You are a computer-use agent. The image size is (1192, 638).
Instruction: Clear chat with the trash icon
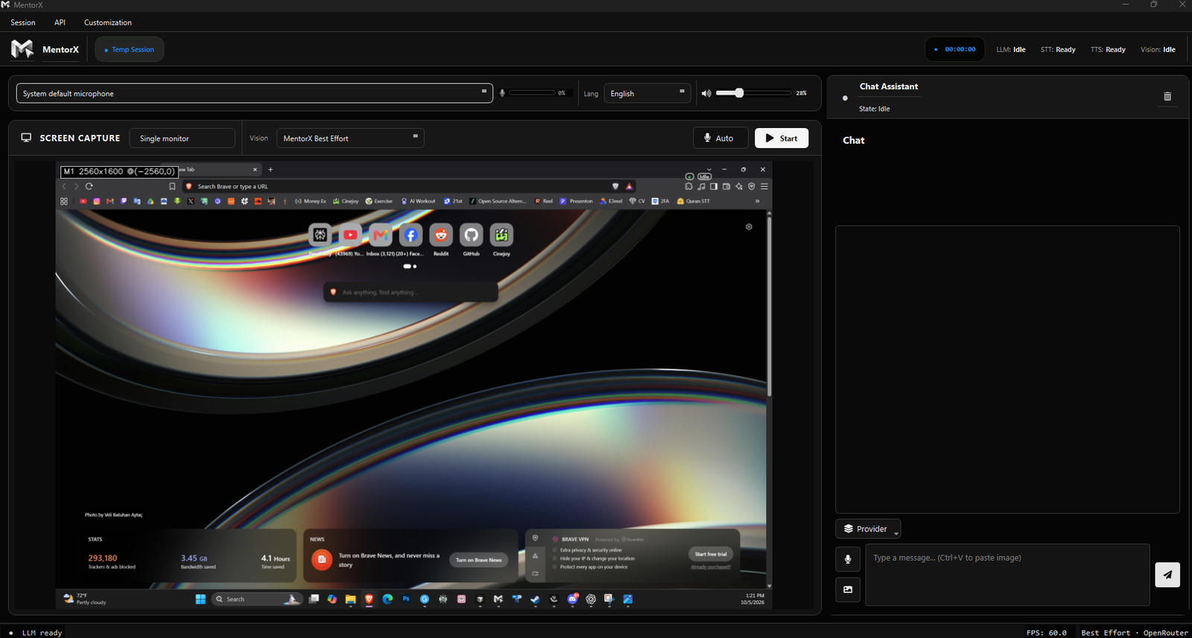[1167, 96]
